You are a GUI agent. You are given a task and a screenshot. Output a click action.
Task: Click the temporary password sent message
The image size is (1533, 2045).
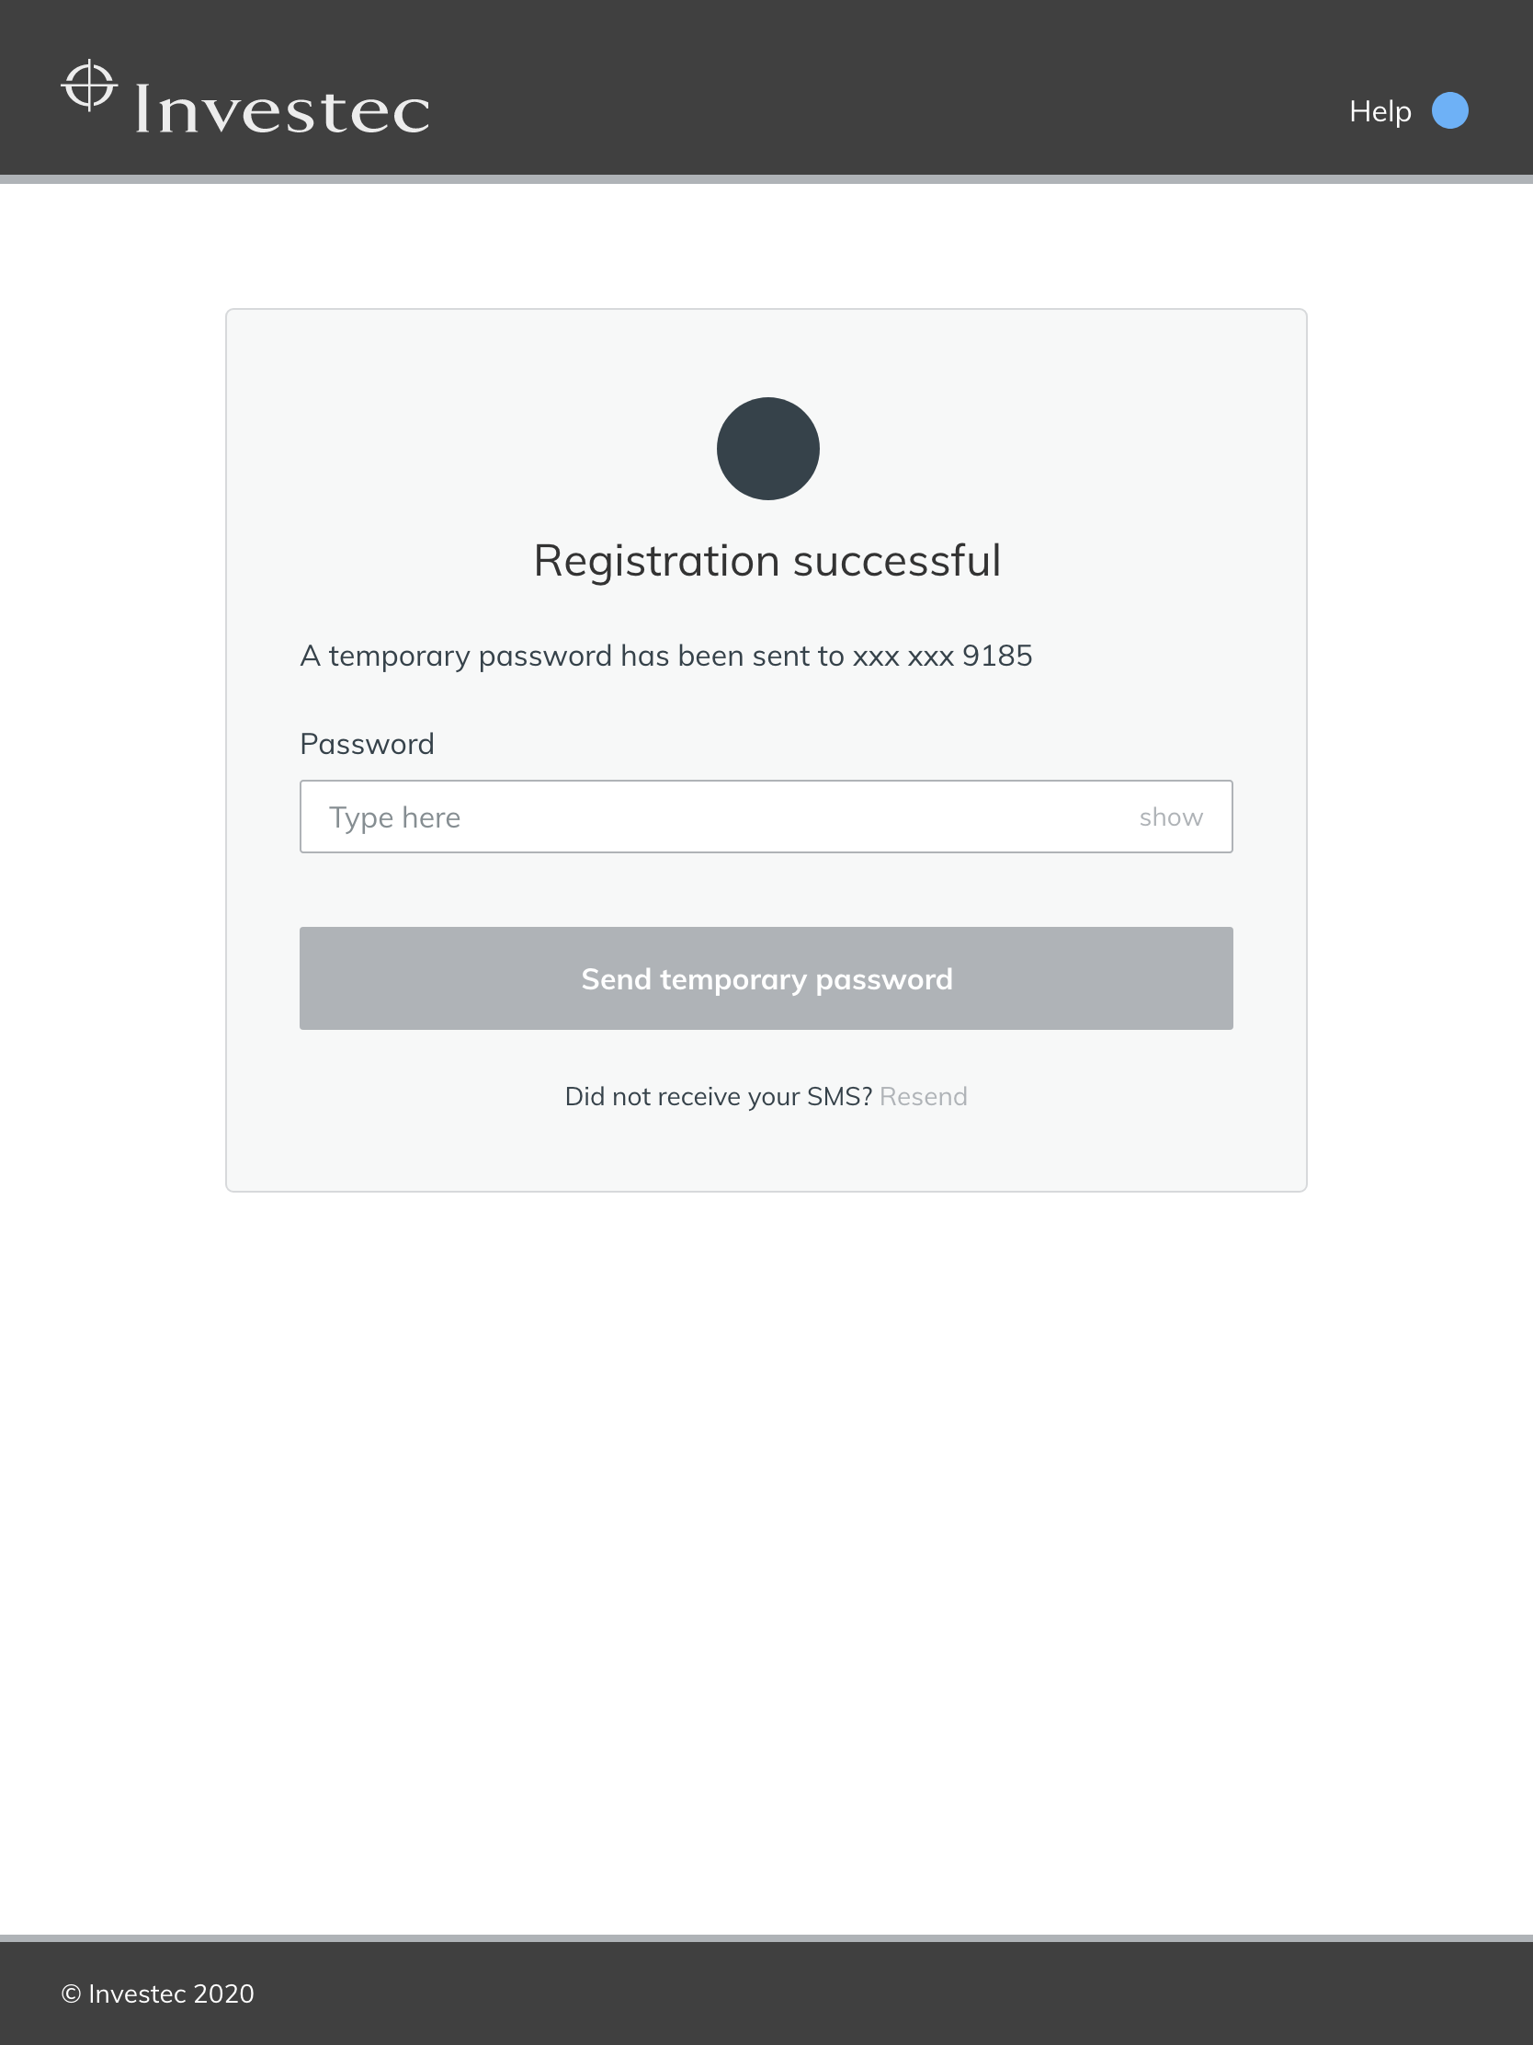click(x=573, y=656)
